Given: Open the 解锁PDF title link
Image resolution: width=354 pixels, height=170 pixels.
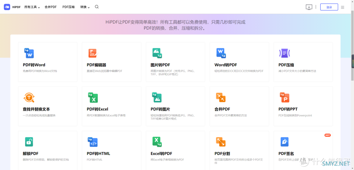Looking at the screenshot, I should pyautogui.click(x=31, y=154).
